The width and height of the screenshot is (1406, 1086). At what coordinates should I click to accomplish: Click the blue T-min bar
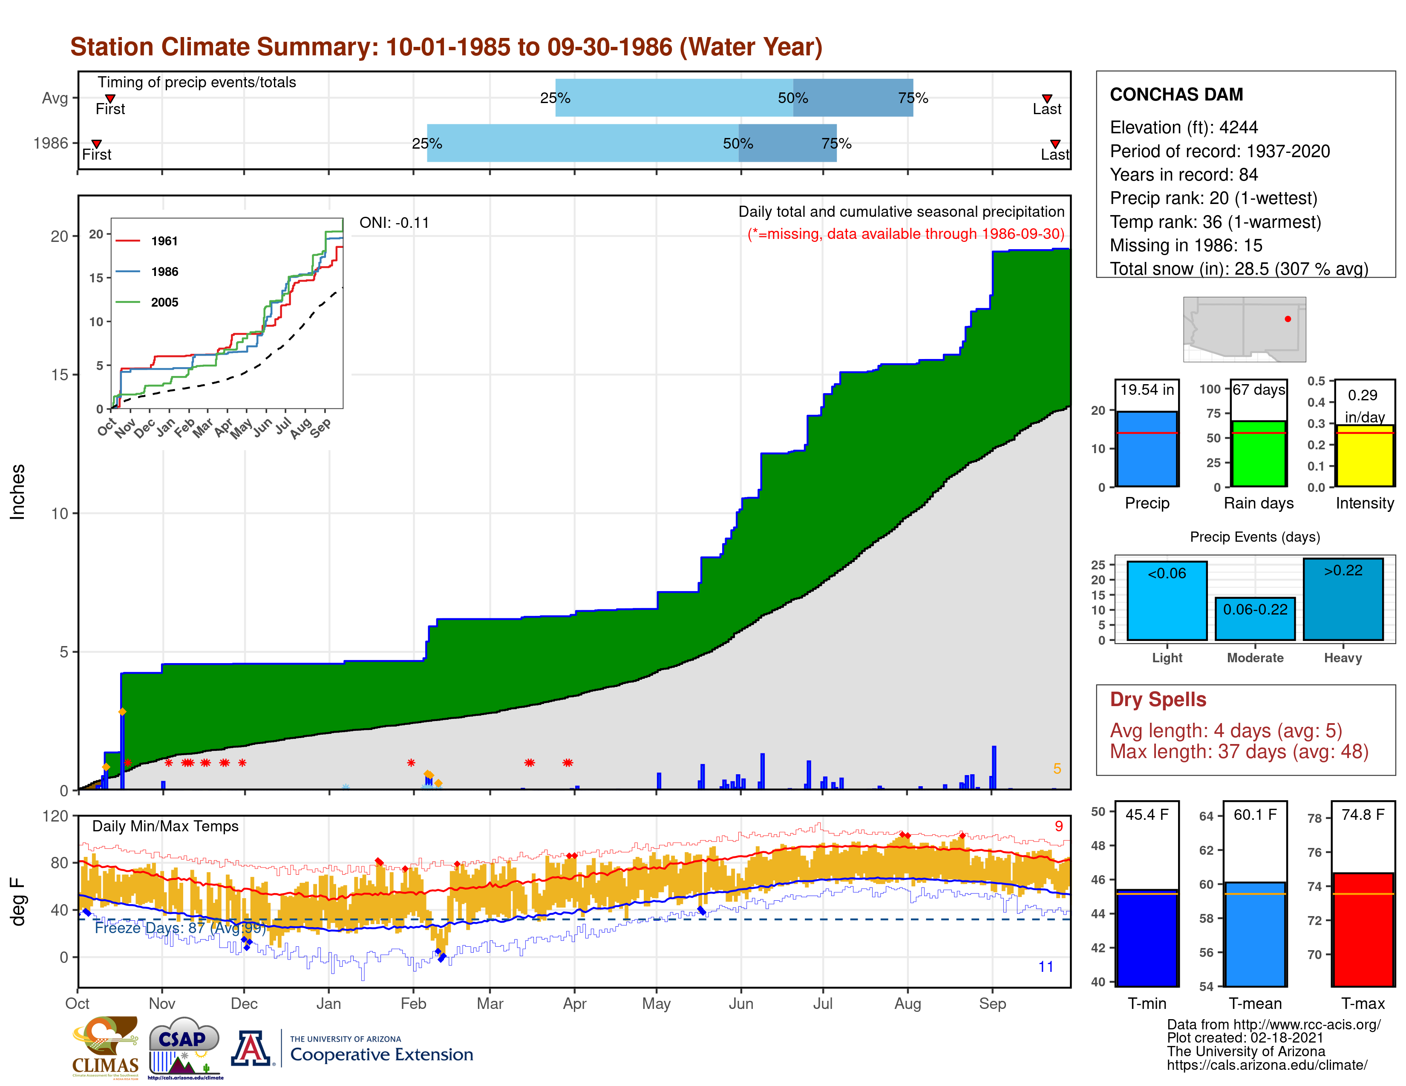(1147, 938)
